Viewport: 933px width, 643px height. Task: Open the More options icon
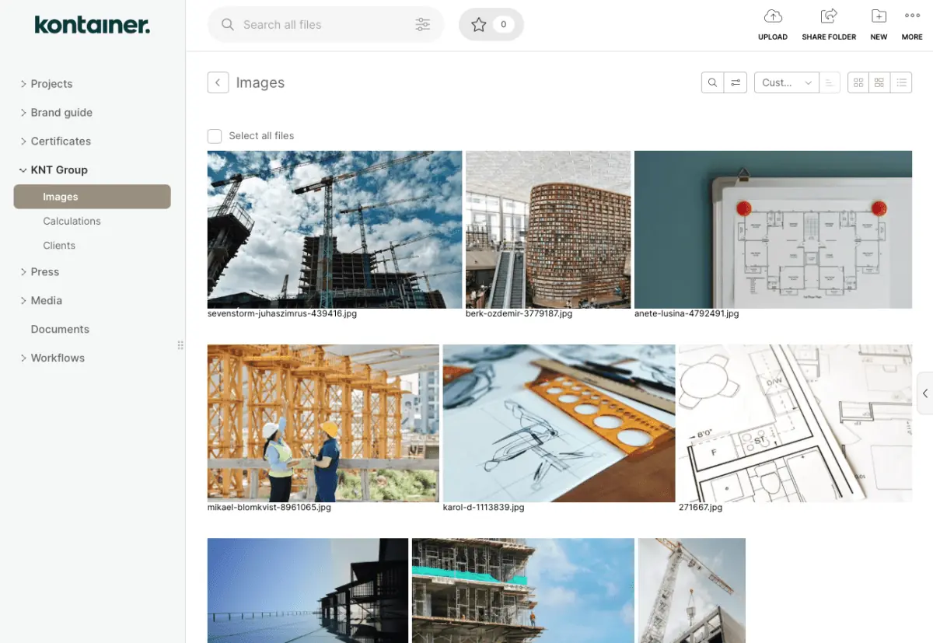(x=911, y=22)
